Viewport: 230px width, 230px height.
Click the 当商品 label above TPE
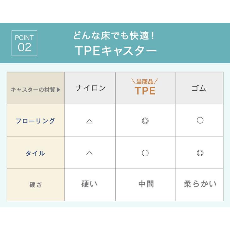click(x=145, y=82)
